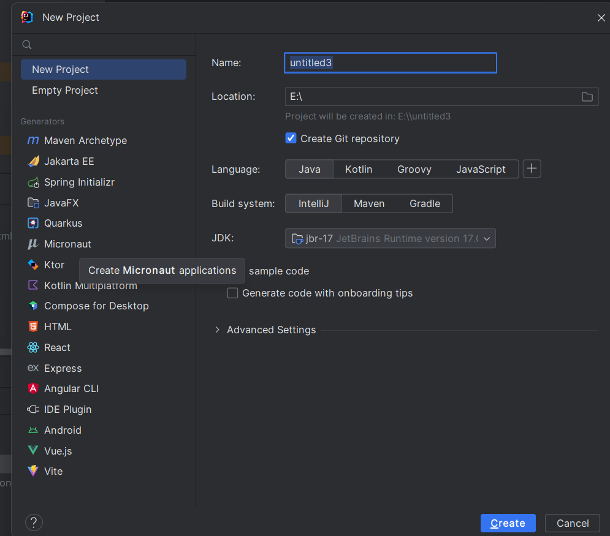The width and height of the screenshot is (610, 536).
Task: Open the Angular CLI generator label
Action: 72,389
